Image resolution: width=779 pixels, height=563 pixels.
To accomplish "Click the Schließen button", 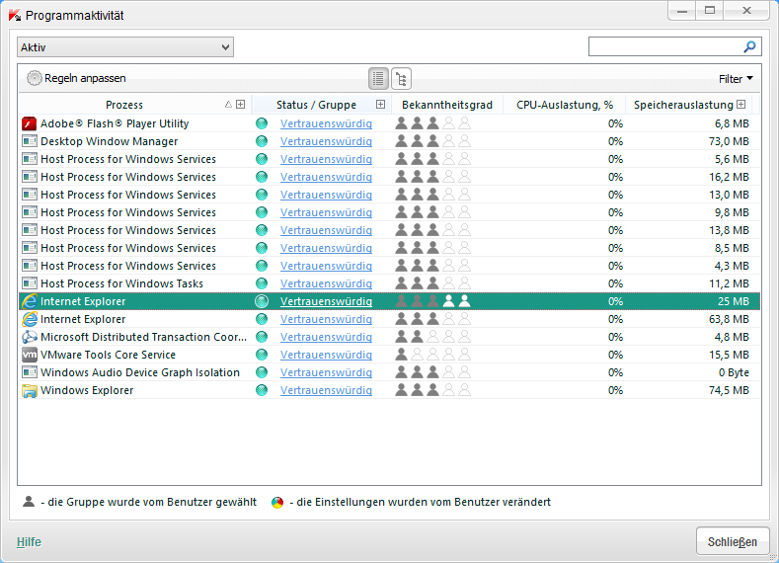I will tap(733, 541).
